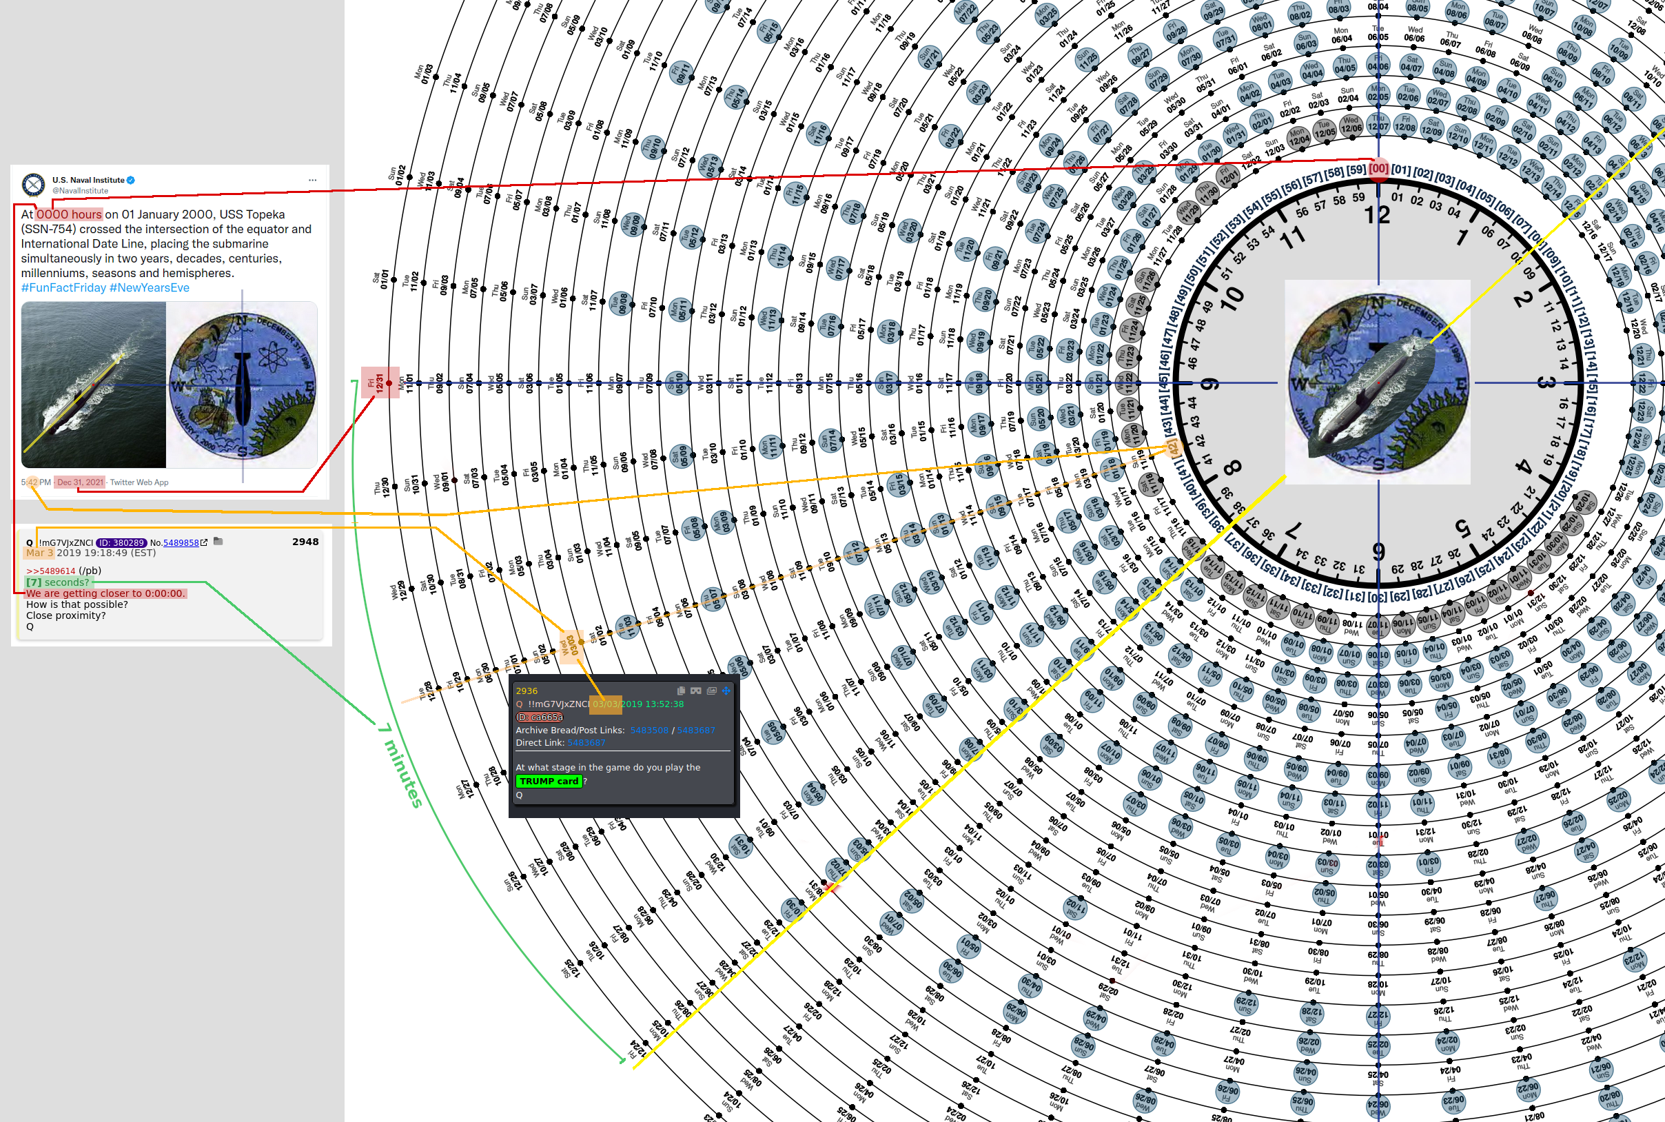
Task: Click the U.S. Naval Institute account name
Action: pyautogui.click(x=88, y=181)
